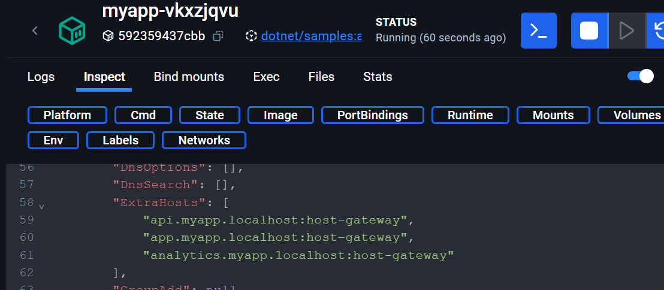Jump to the Image section

pos(280,115)
